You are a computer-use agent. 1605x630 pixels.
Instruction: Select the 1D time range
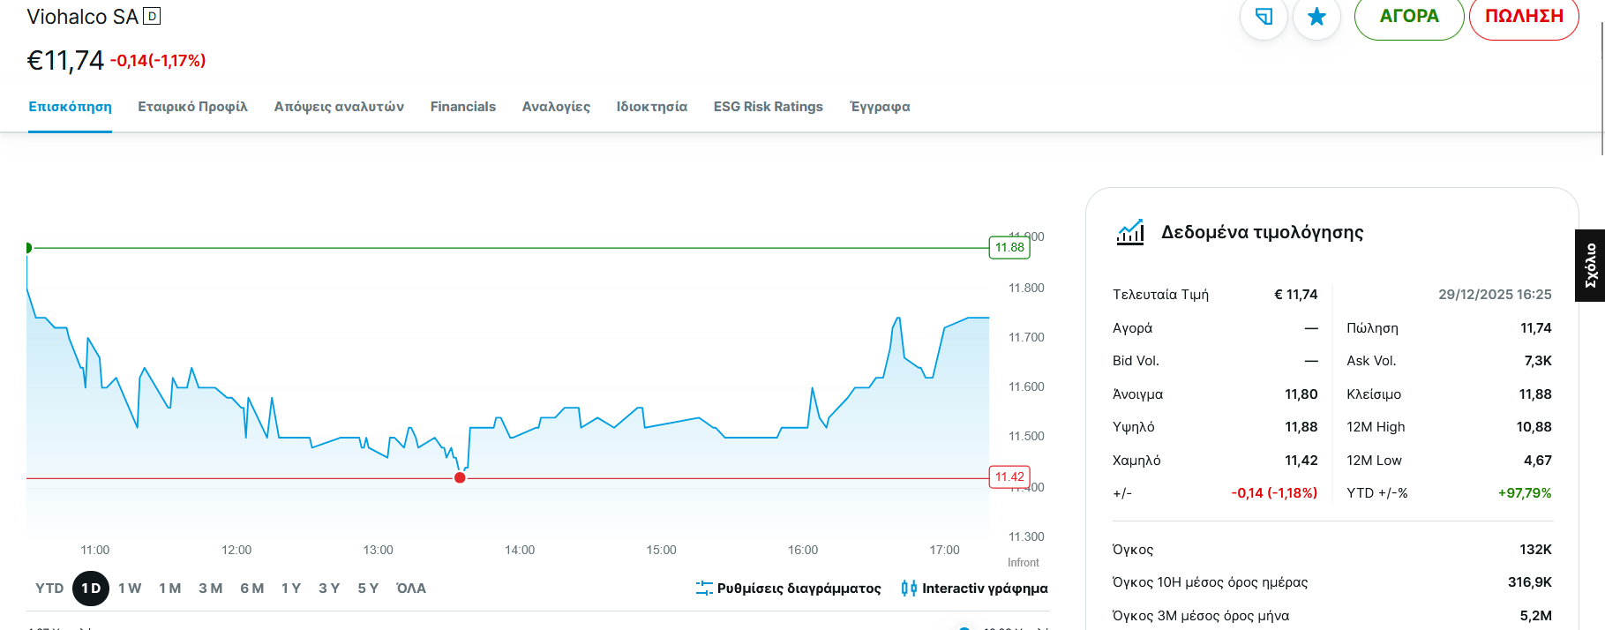[x=91, y=589]
